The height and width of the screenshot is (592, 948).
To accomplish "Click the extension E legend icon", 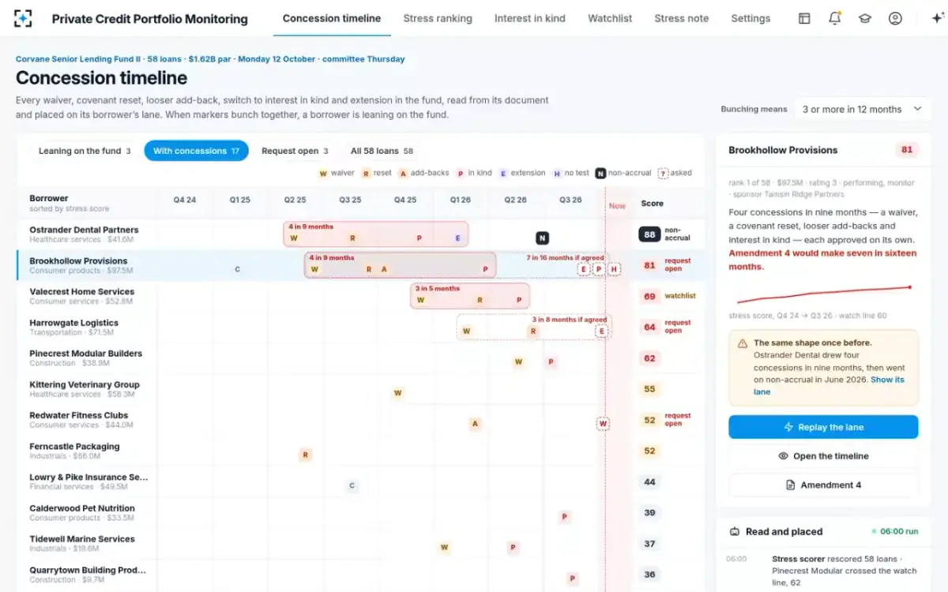I will point(503,173).
